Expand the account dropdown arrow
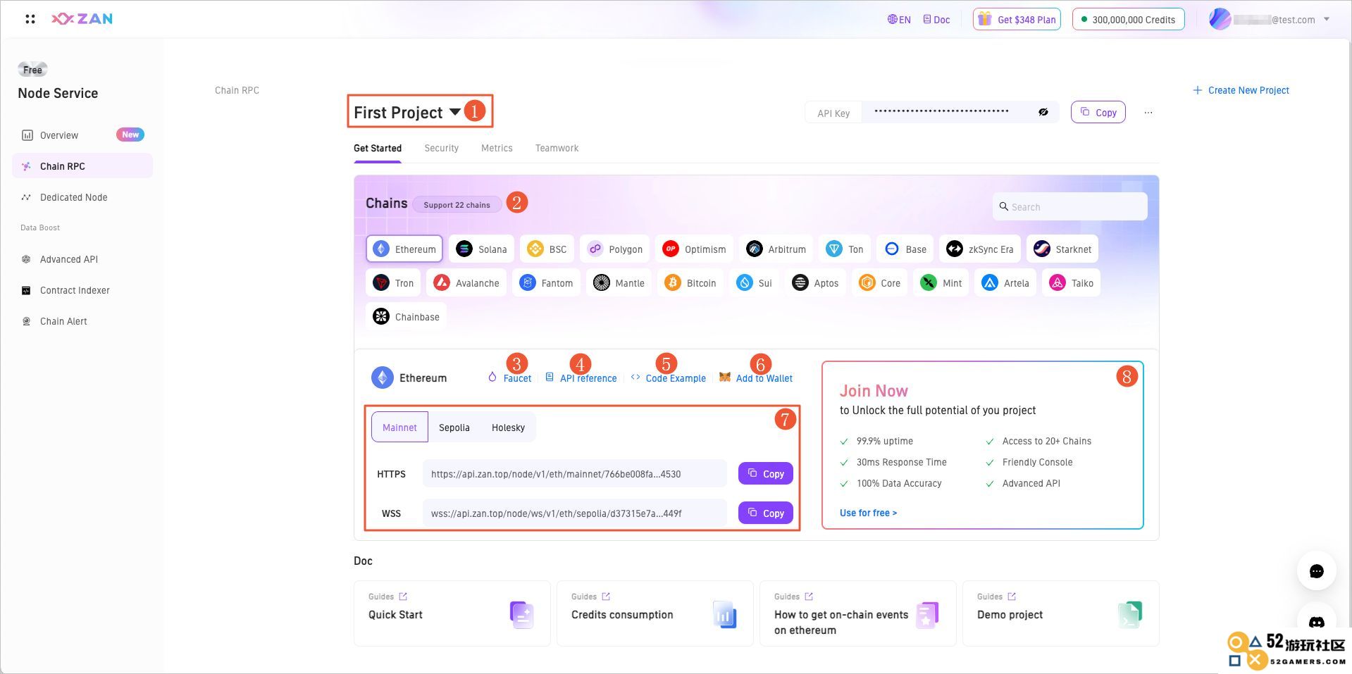The height and width of the screenshot is (674, 1352). tap(1327, 19)
